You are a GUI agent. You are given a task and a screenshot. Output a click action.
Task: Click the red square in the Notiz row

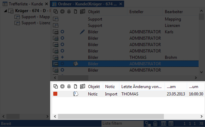coord(55,94)
